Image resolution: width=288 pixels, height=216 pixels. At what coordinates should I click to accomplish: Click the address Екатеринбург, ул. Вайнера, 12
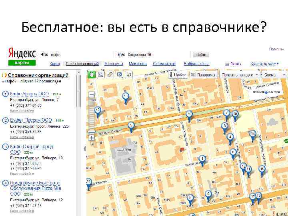point(36,200)
